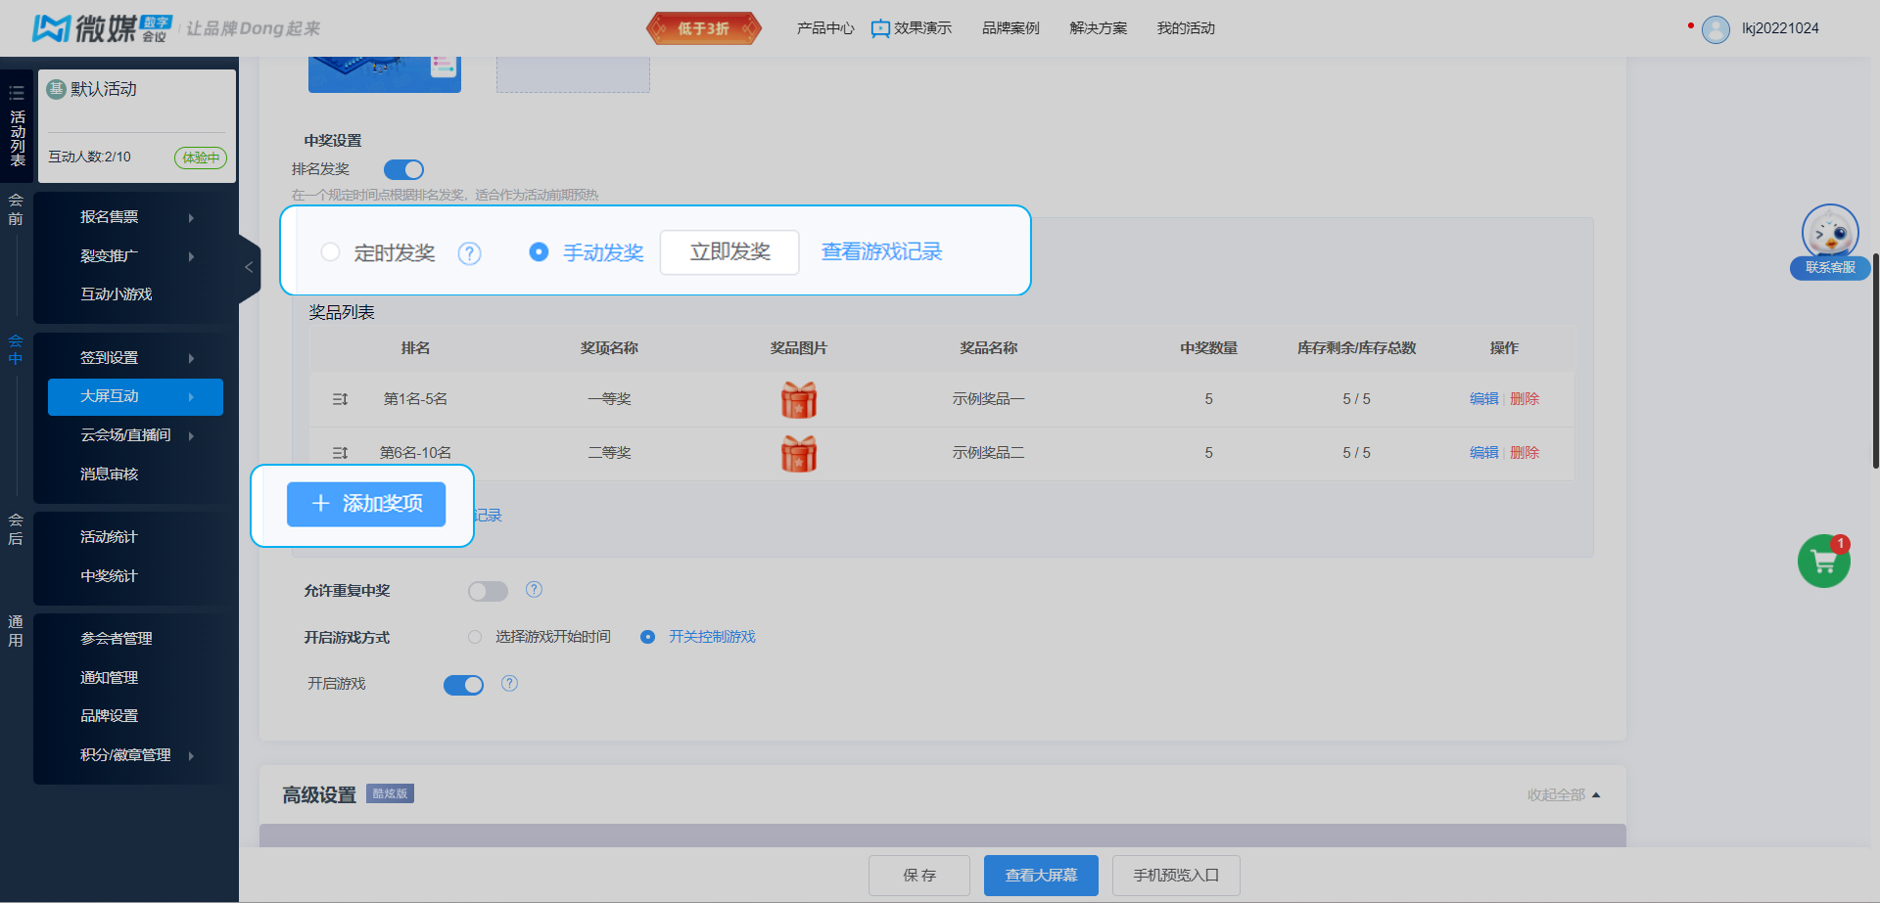
Task: Open 产品中心 in top navigation
Action: click(x=825, y=28)
